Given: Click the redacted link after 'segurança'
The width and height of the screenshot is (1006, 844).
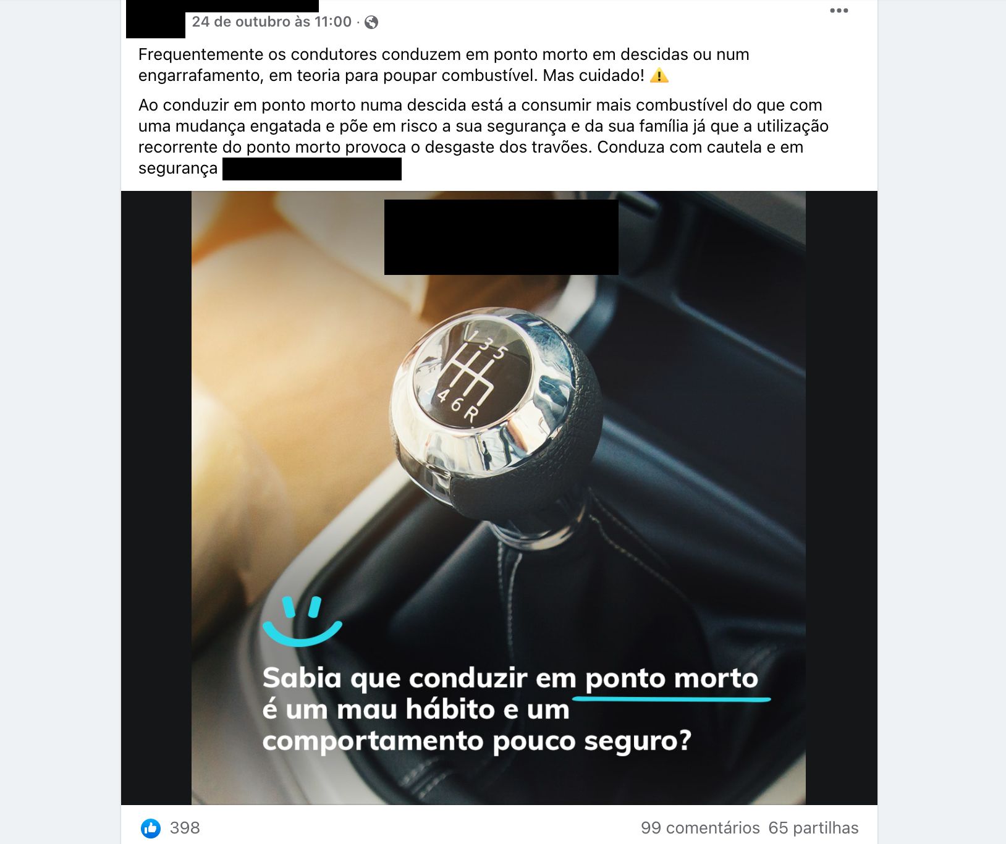Looking at the screenshot, I should tap(312, 169).
